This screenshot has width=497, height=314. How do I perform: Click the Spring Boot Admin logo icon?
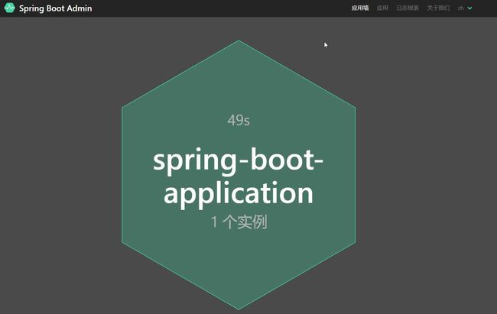pyautogui.click(x=9, y=8)
